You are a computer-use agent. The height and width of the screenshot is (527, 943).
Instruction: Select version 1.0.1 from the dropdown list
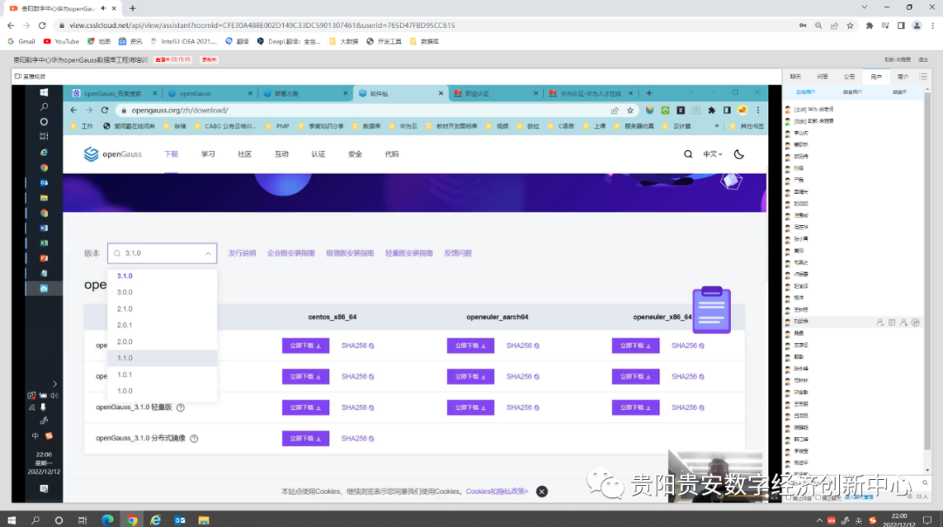pos(162,375)
